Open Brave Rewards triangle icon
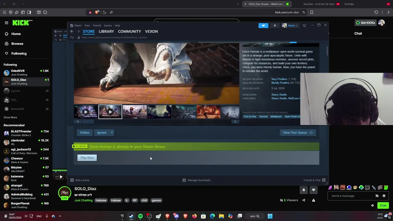393x221 pixels. [90, 12]
